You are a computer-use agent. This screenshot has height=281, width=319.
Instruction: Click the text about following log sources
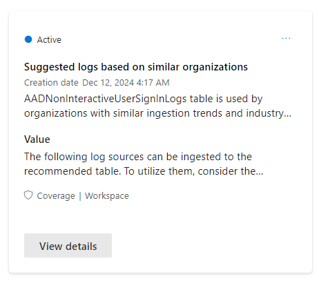click(x=138, y=157)
